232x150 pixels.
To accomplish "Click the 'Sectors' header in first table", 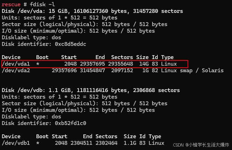I will (x=122, y=57).
